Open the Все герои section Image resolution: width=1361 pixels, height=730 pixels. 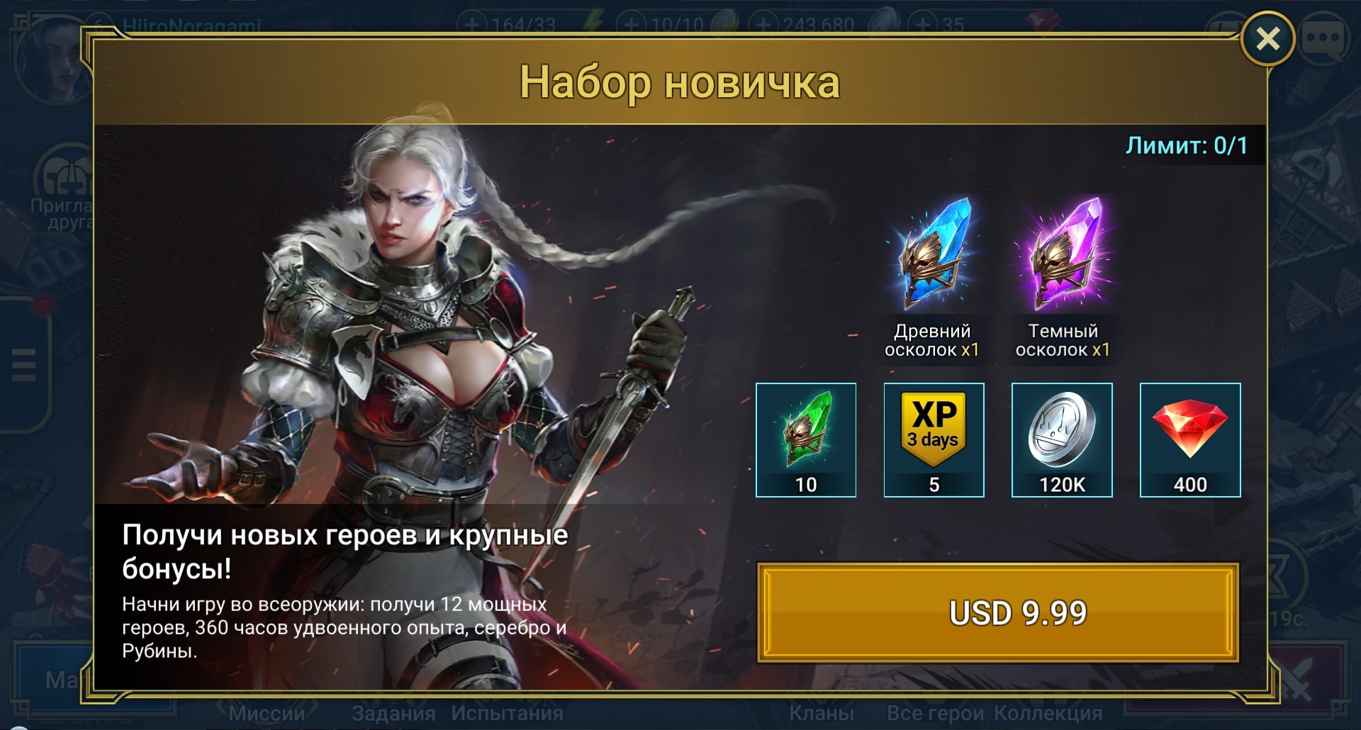click(936, 713)
